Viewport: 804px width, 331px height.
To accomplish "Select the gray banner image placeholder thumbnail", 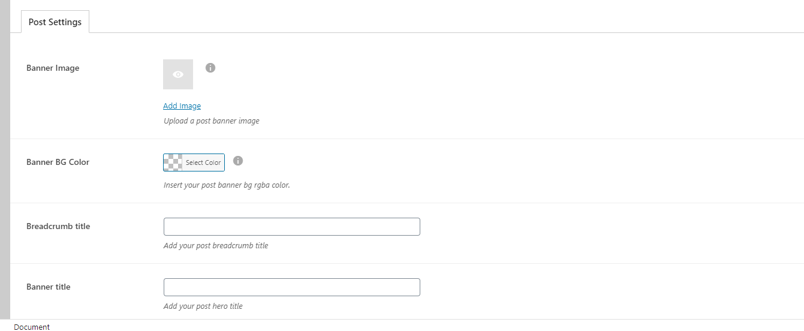I will [178, 74].
